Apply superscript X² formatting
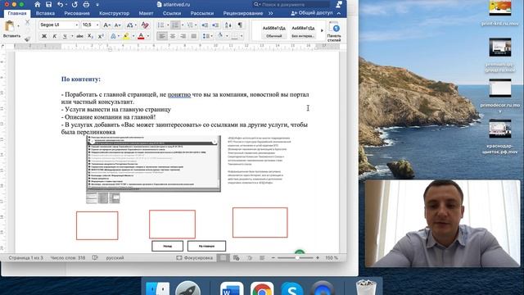The height and width of the screenshot is (295, 524). click(x=101, y=36)
